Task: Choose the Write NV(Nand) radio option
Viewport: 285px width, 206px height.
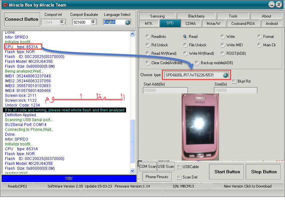Action: (199, 53)
